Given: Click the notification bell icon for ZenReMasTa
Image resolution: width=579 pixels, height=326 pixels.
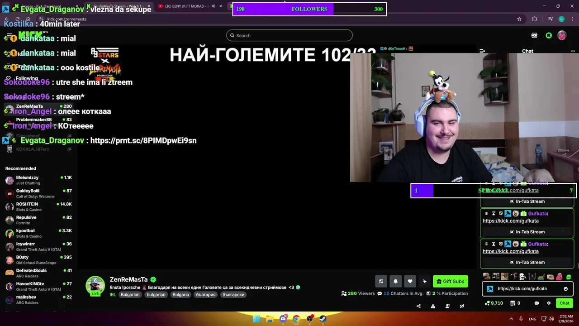Looking at the screenshot, I should pos(395,281).
